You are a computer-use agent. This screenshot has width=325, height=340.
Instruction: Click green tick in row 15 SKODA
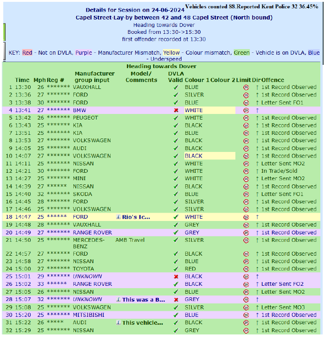[x=176, y=194]
